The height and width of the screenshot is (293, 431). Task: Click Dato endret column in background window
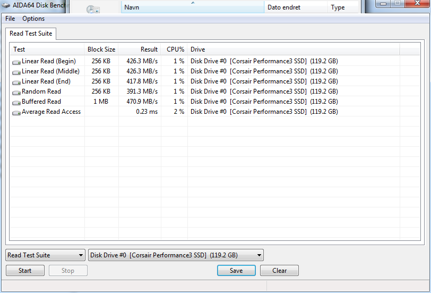296,7
